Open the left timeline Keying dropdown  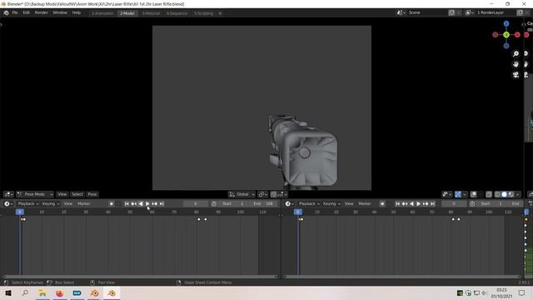[x=51, y=203]
